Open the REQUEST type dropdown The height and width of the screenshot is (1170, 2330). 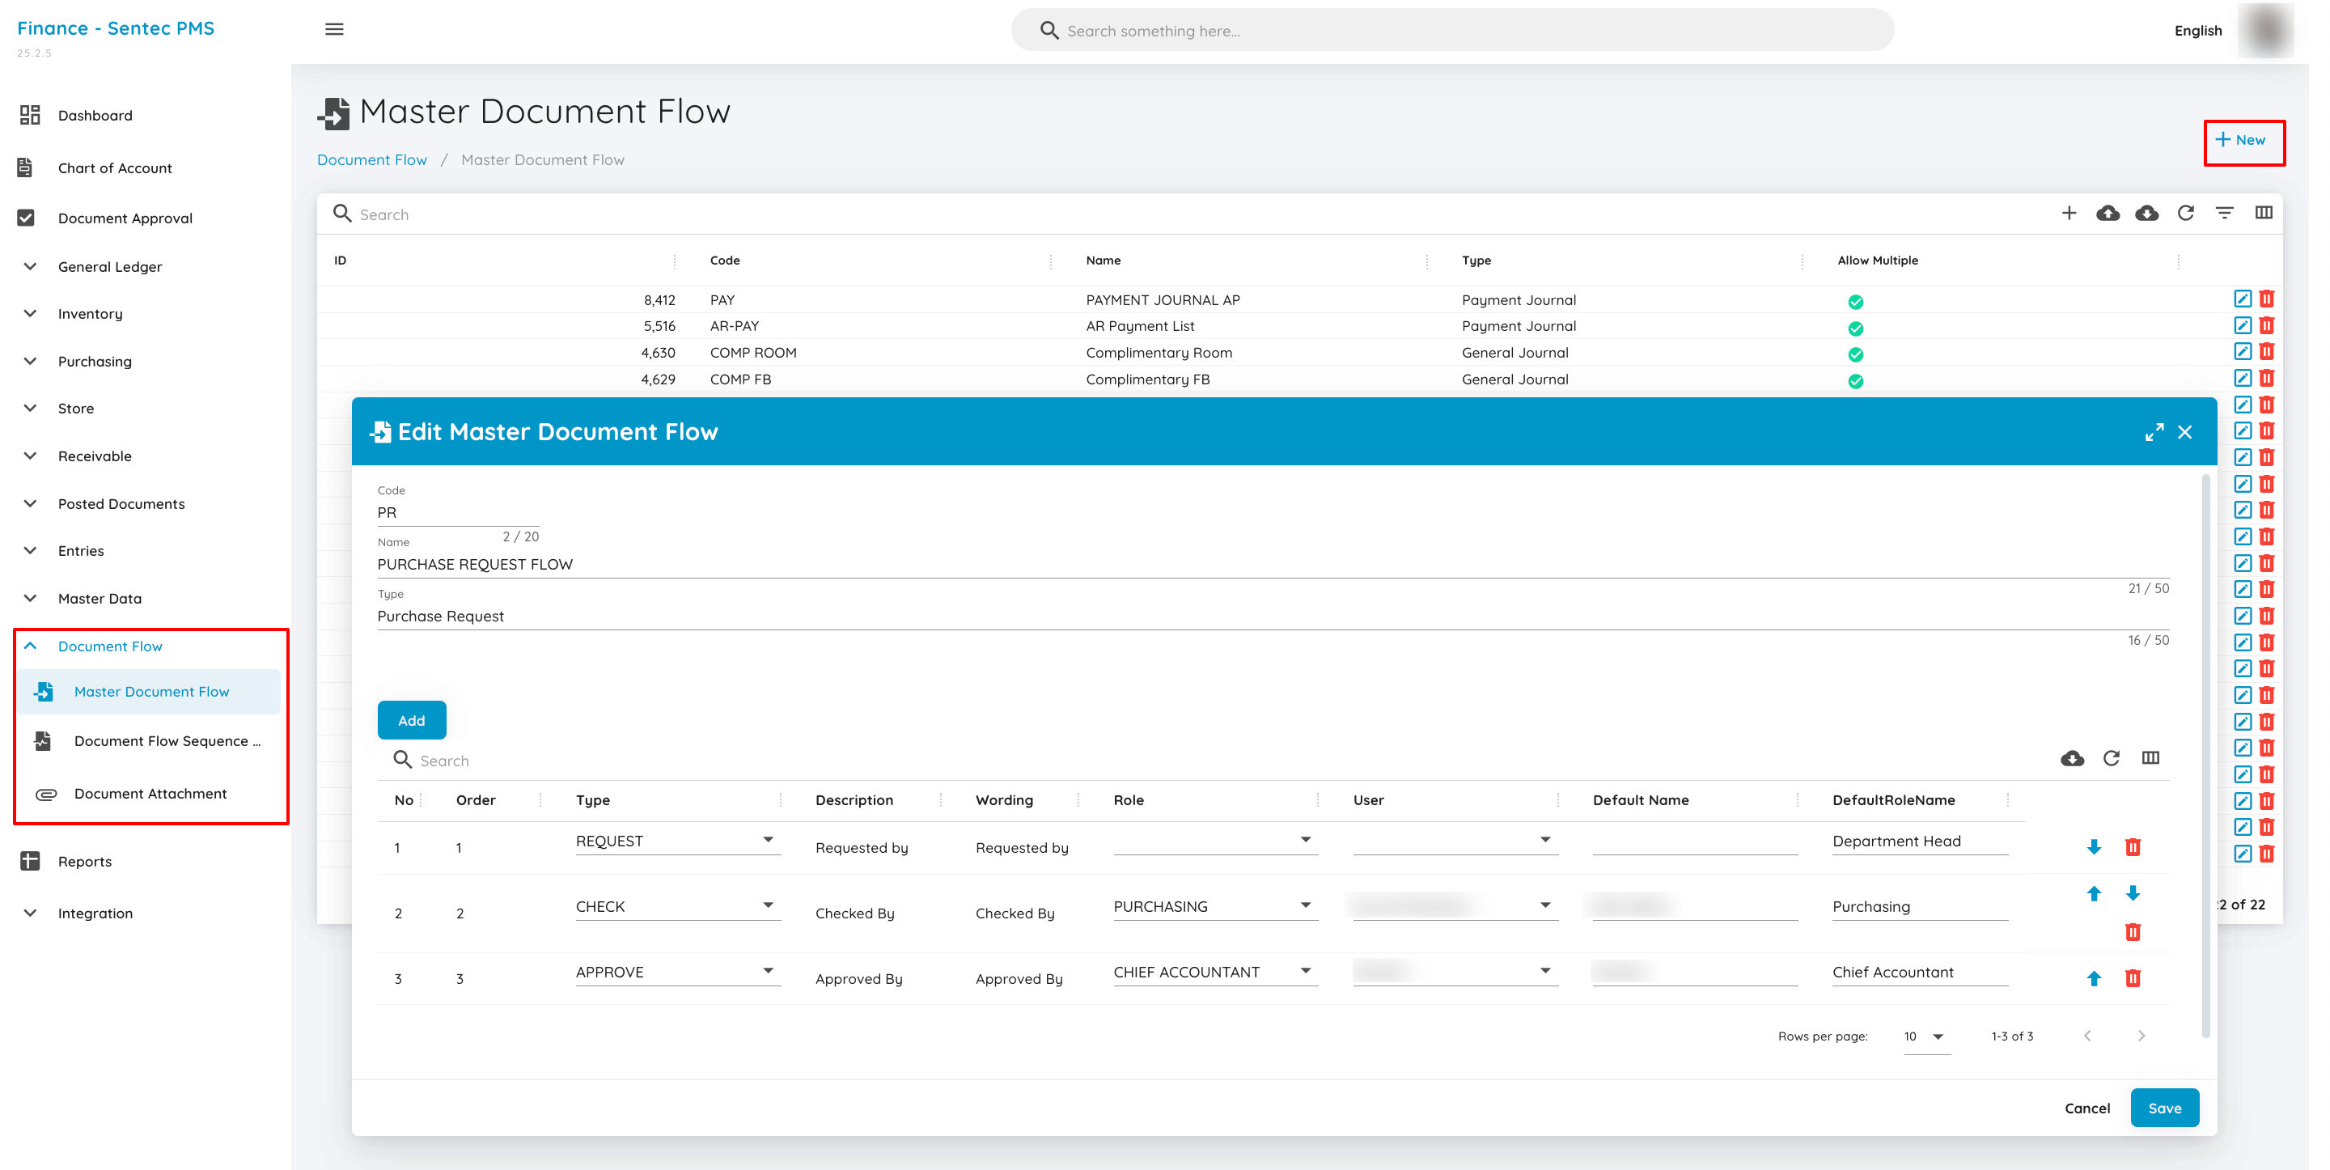[x=677, y=841]
